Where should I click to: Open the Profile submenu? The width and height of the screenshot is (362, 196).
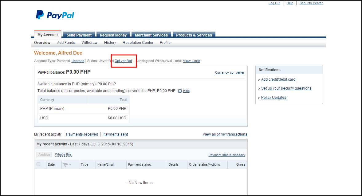pyautogui.click(x=165, y=43)
